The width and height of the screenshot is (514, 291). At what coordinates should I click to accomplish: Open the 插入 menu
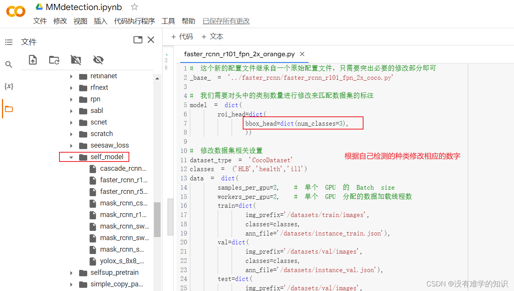(101, 21)
